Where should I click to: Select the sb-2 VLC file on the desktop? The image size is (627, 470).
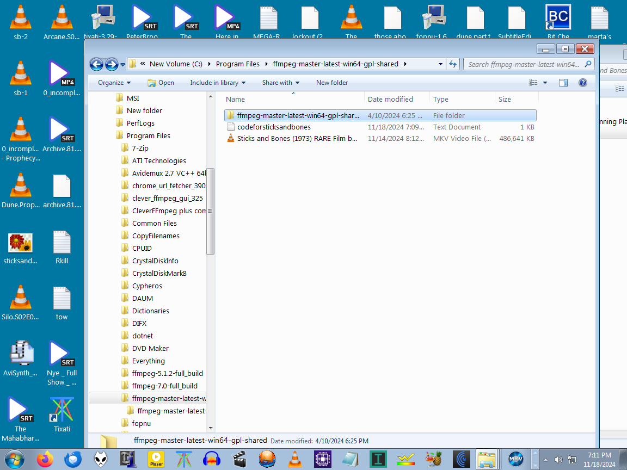point(20,23)
